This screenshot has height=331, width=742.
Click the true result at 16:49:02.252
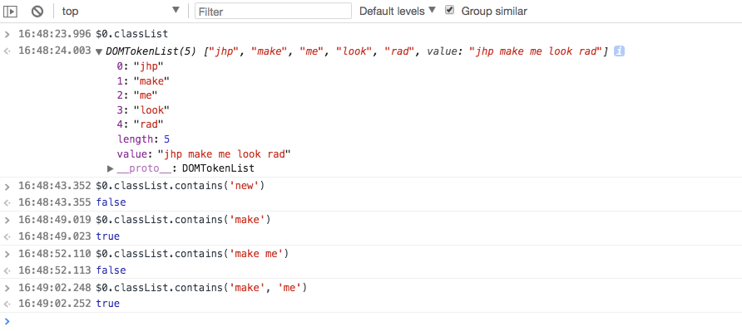point(108,303)
